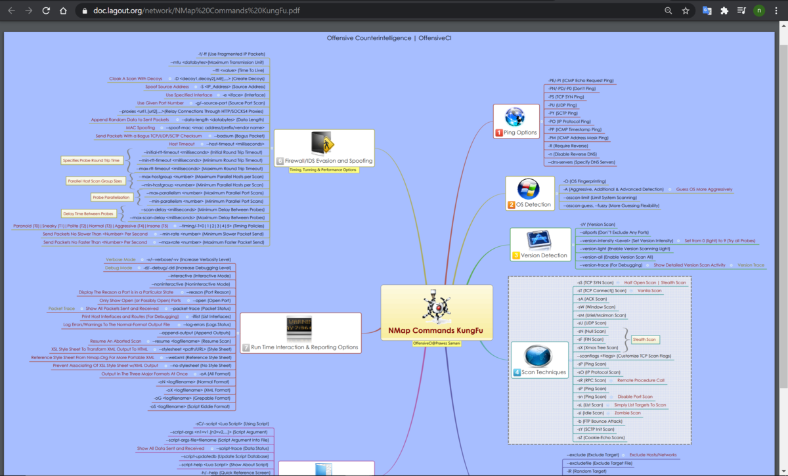The height and width of the screenshot is (476, 788).
Task: Click the -f/-ff Fragmented IP Packets entry
Action: 231,54
